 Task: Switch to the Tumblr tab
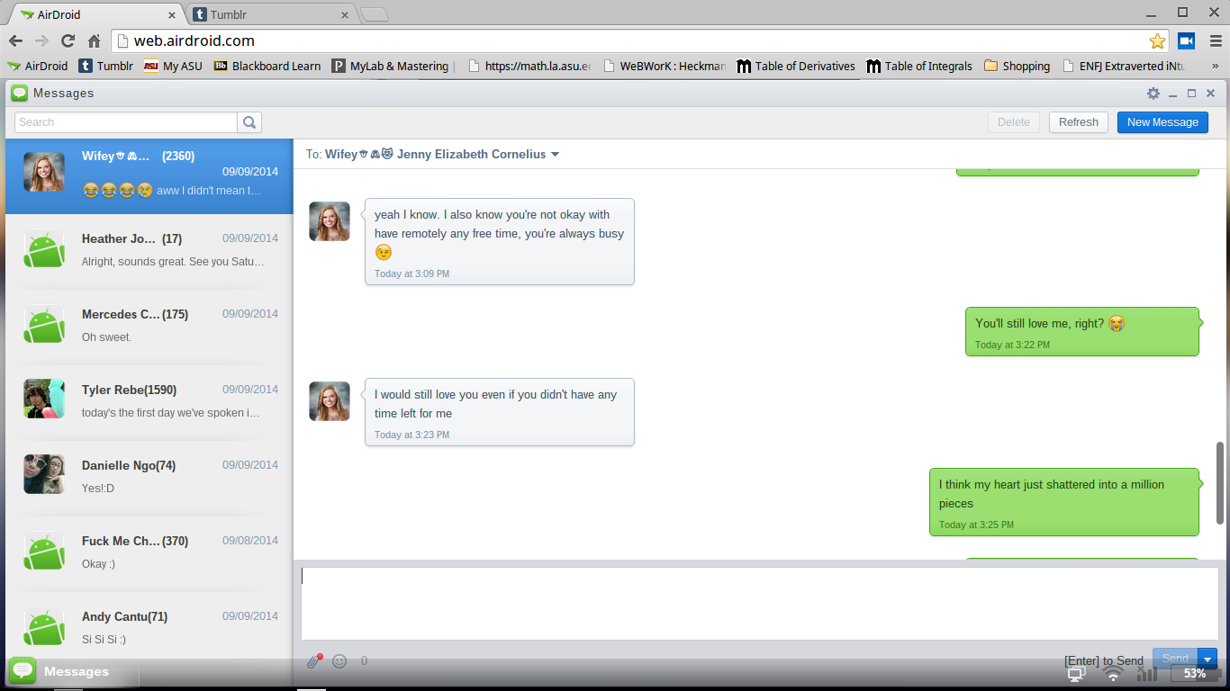coord(270,14)
